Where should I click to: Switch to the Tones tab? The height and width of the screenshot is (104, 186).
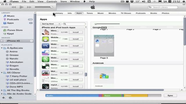[x=90, y=13]
